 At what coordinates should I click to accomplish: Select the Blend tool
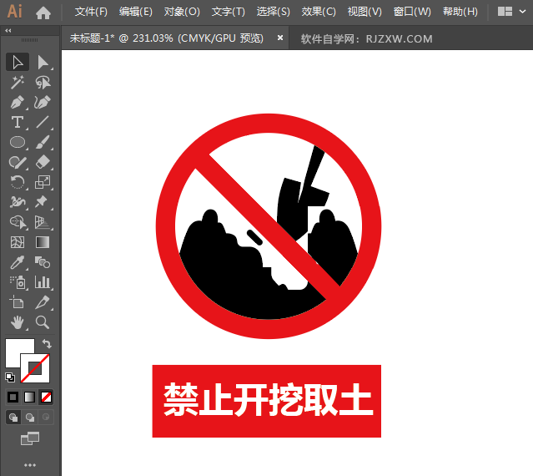[x=43, y=262]
